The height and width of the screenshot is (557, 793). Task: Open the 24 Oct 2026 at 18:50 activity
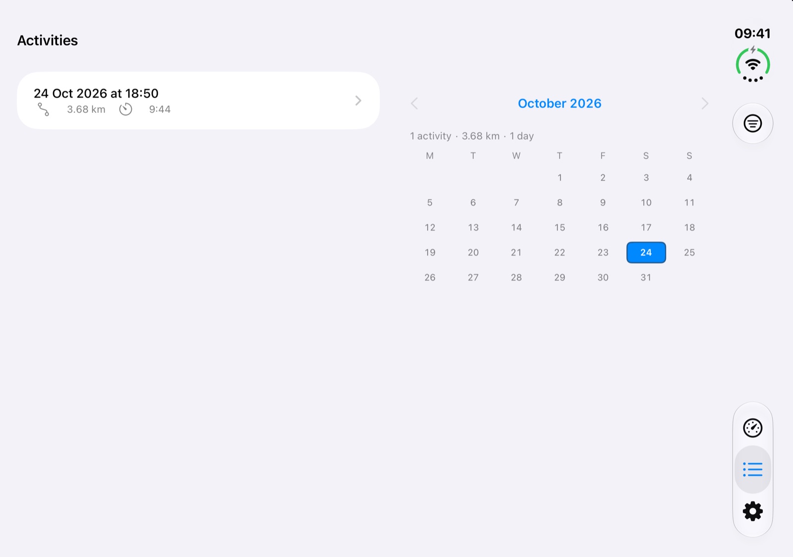point(198,101)
